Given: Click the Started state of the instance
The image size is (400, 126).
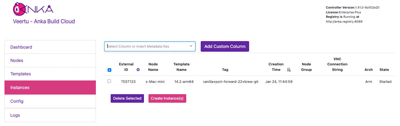Looking at the screenshot, I should pos(385,82).
